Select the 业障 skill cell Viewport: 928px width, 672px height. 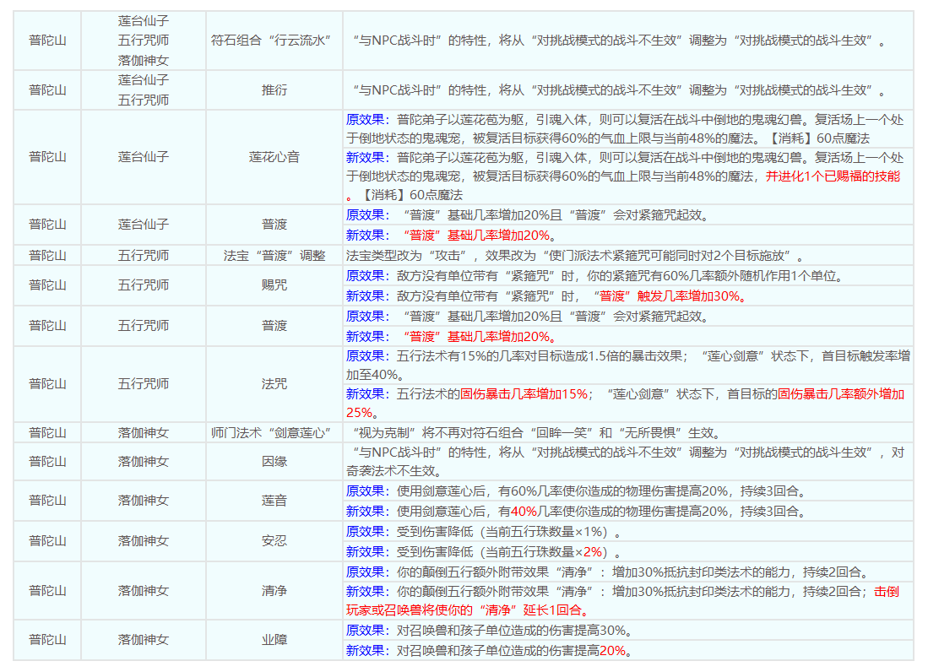(x=274, y=639)
